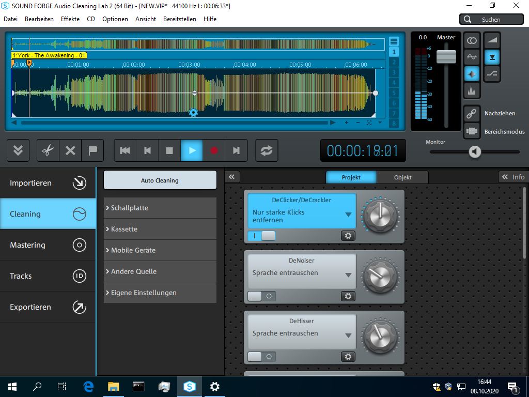The width and height of the screenshot is (529, 397).
Task: Enable the DeNoiser power switch
Action: [261, 296]
